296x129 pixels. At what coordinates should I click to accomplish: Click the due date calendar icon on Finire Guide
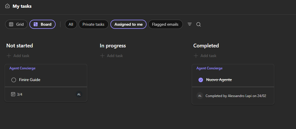tap(13, 94)
